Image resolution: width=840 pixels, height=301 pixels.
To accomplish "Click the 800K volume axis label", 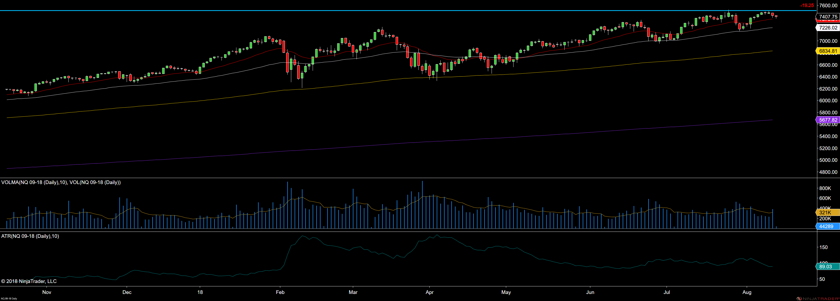I will pyautogui.click(x=825, y=188).
